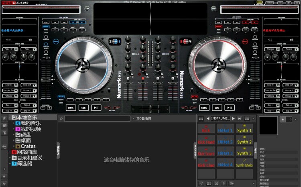Image resolution: width=301 pixels, height=187 pixels.
Task: Click left deck pitch fader
Action: tap(46, 79)
